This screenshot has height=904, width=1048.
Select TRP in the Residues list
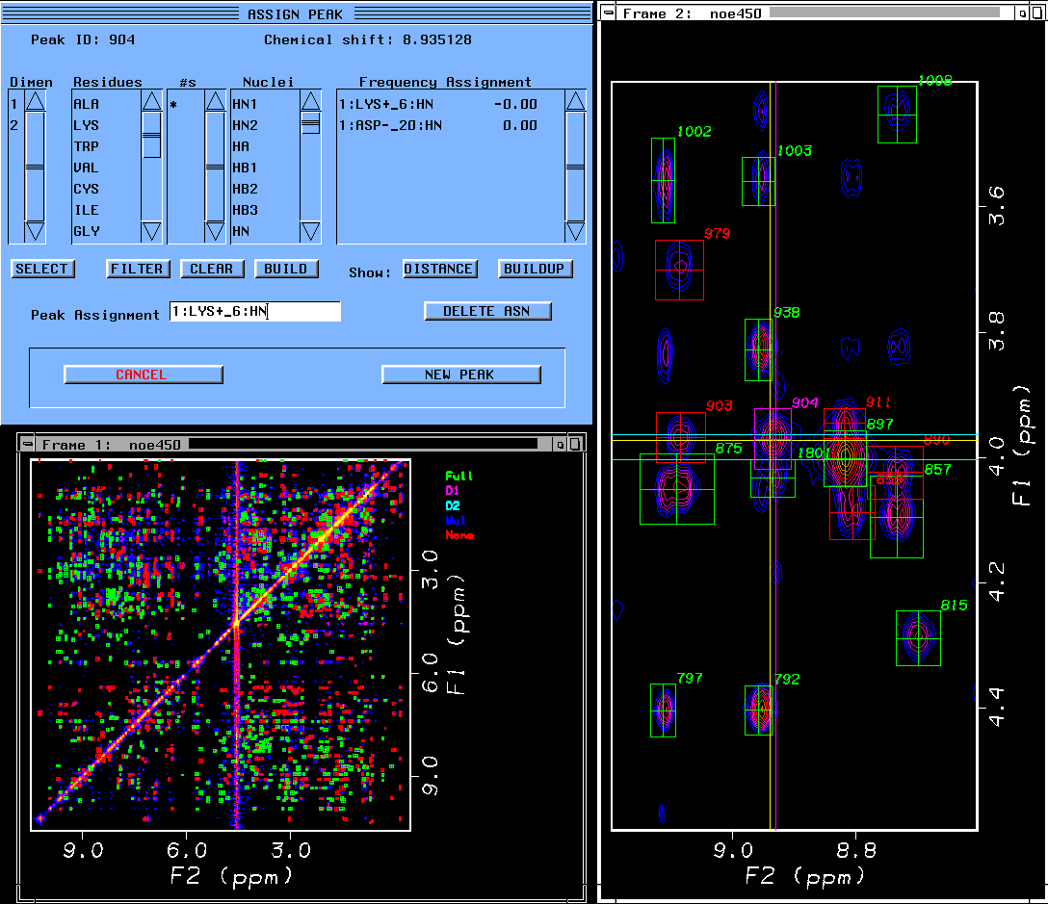tap(86, 146)
